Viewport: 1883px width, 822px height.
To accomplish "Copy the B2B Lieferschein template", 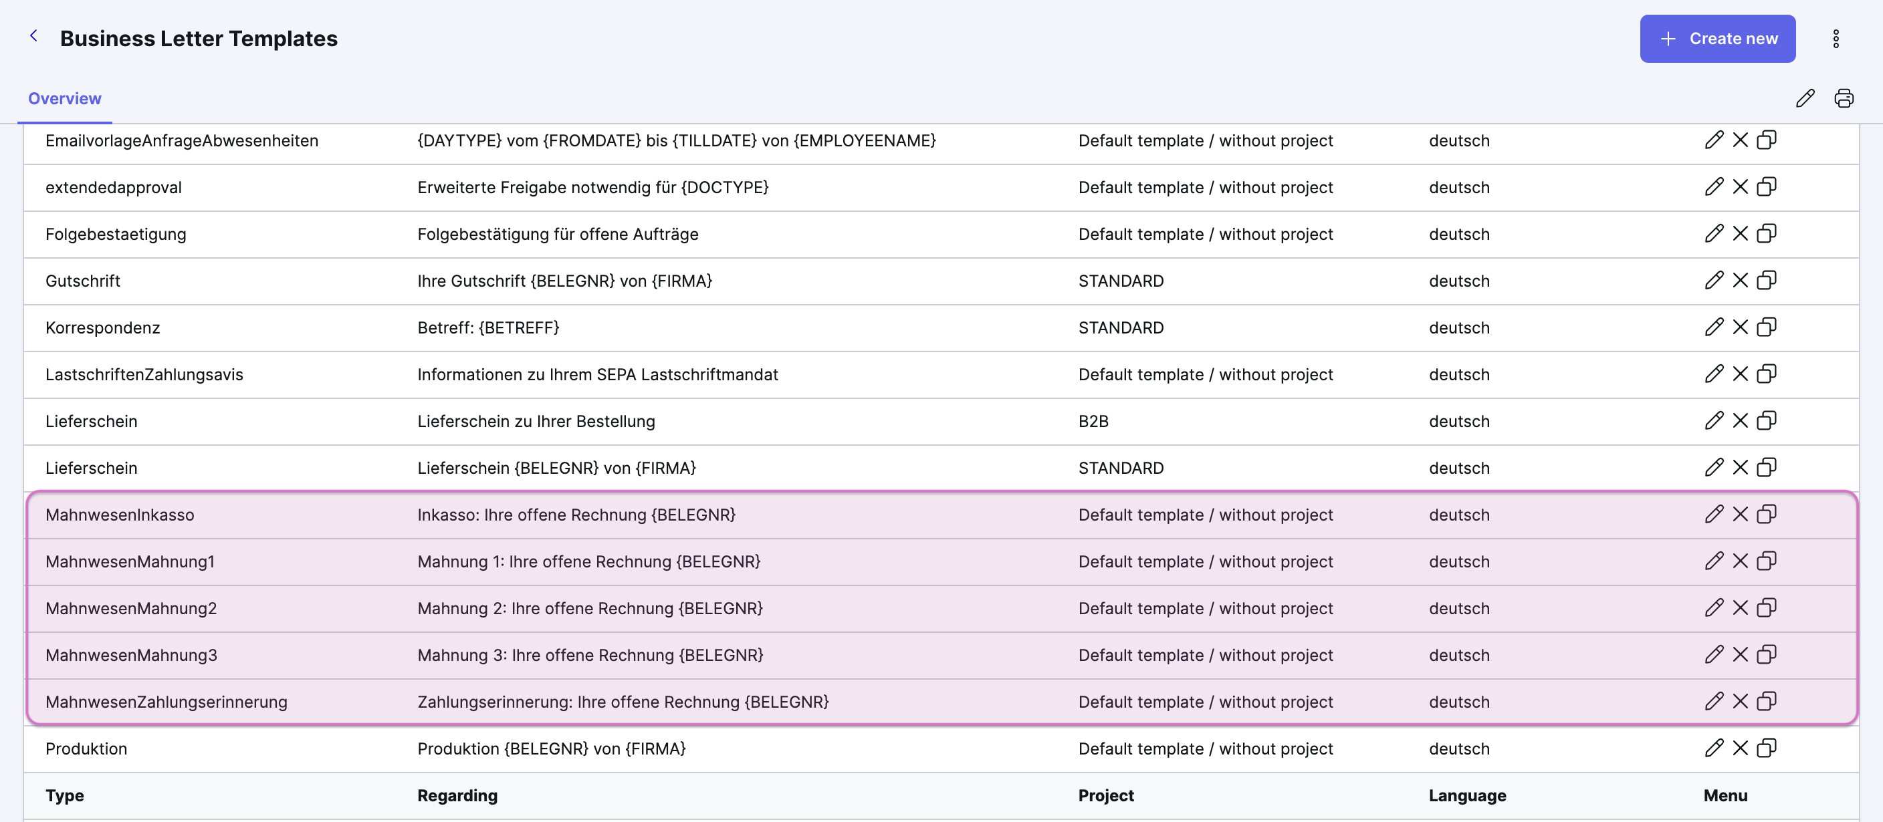I will pos(1767,421).
